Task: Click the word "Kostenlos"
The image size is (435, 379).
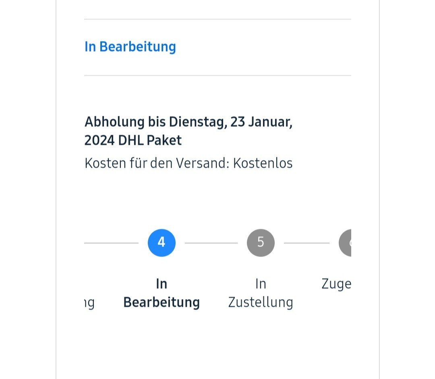Action: tap(263, 163)
